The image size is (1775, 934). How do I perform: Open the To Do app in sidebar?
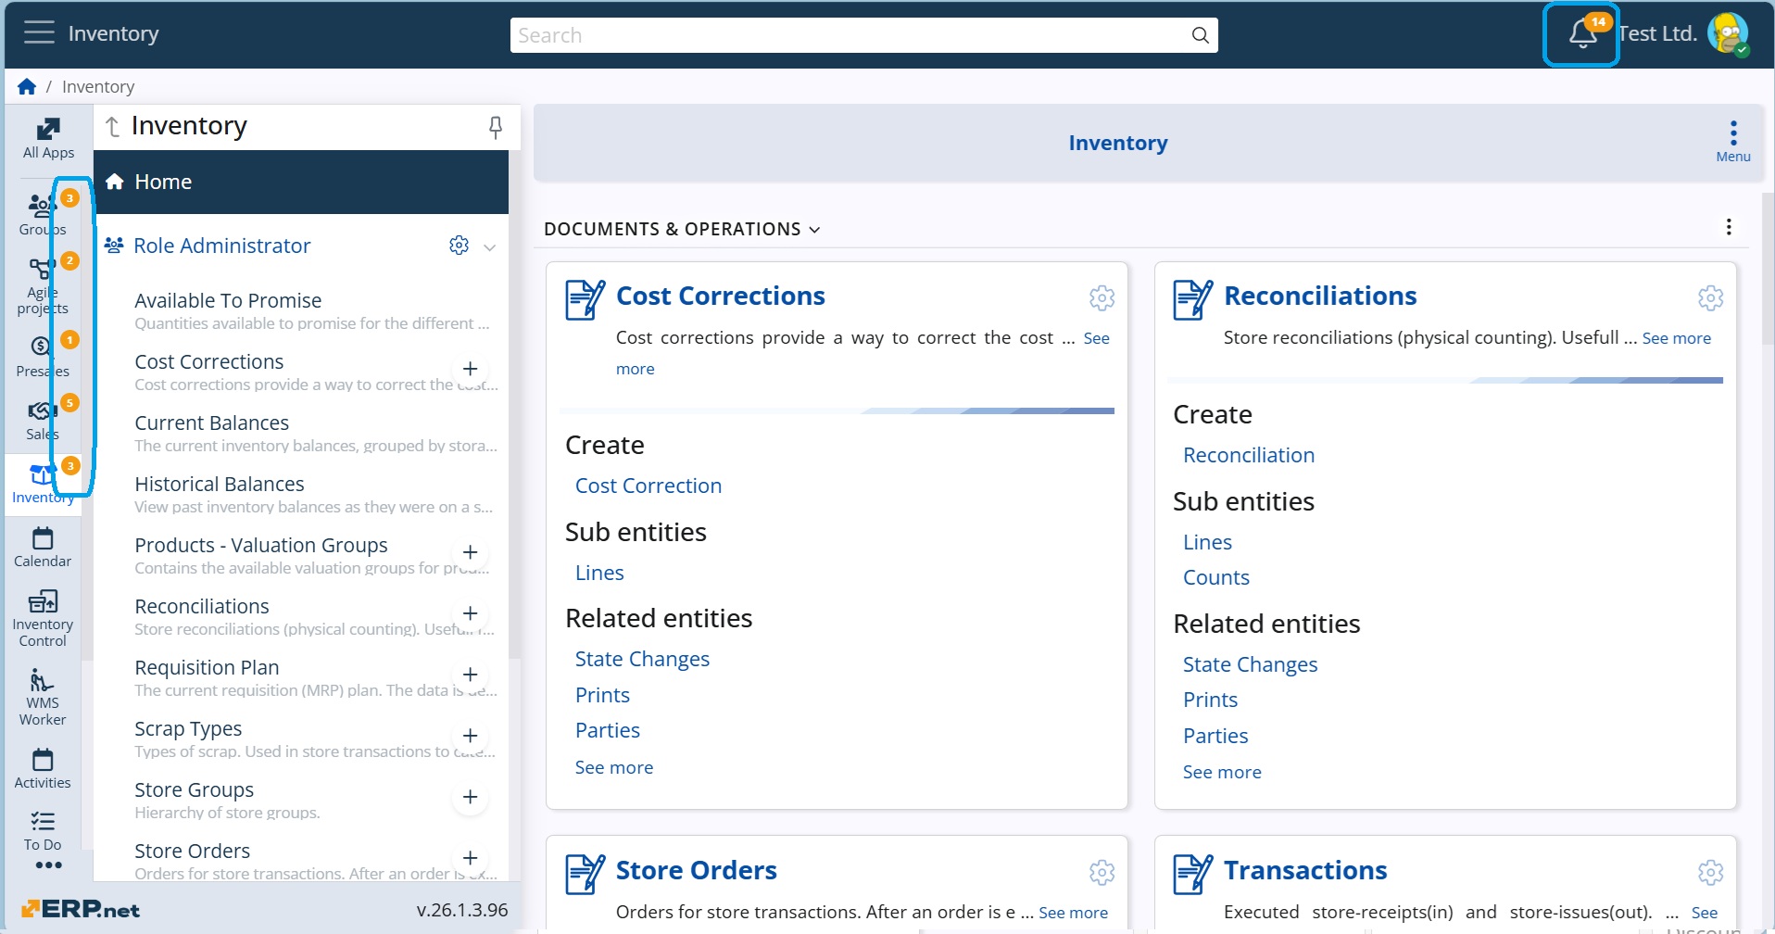43,831
